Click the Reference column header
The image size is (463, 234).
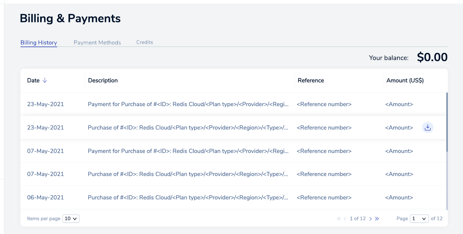311,80
